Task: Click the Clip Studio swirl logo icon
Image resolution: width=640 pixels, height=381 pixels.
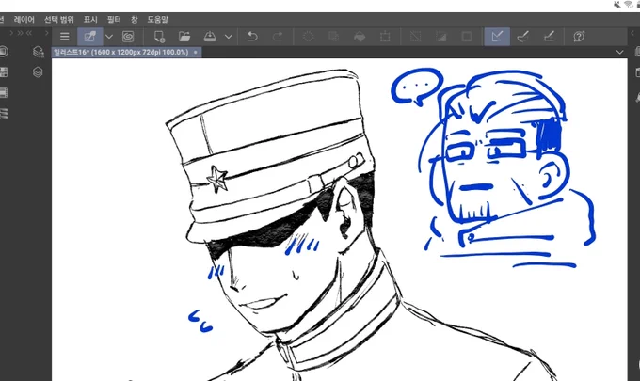Action: tap(128, 37)
